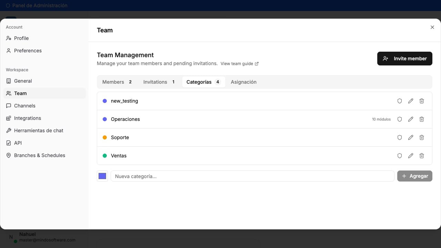The image size is (441, 248).
Task: Click the Soporte category name
Action: [120, 137]
